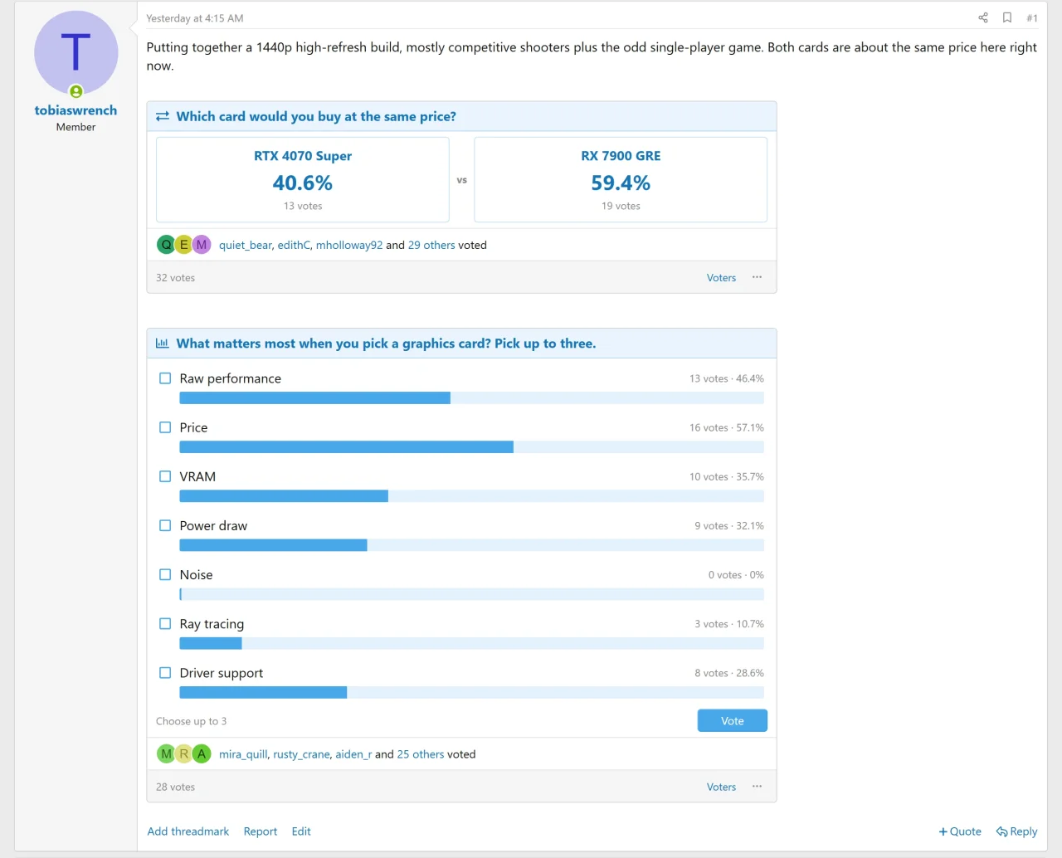Open the tobiaswrench username link
Screen dimensions: 1062x858
(x=76, y=110)
